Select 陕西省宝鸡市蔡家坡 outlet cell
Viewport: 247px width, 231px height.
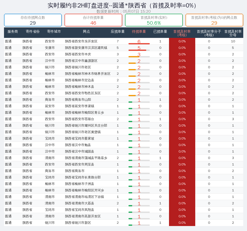pyautogui.click(x=79, y=139)
